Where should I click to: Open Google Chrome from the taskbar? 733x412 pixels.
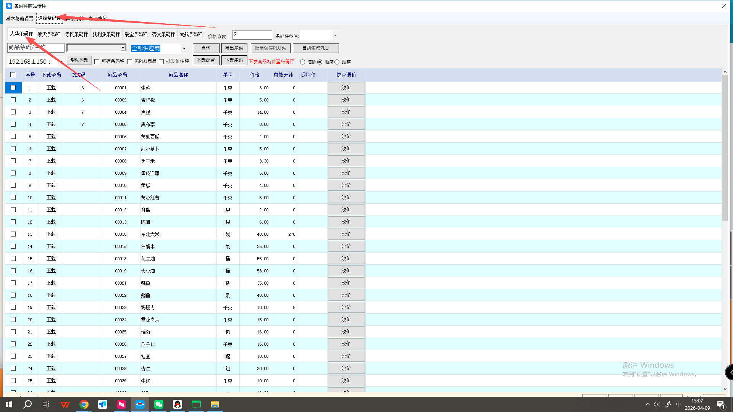pos(84,404)
